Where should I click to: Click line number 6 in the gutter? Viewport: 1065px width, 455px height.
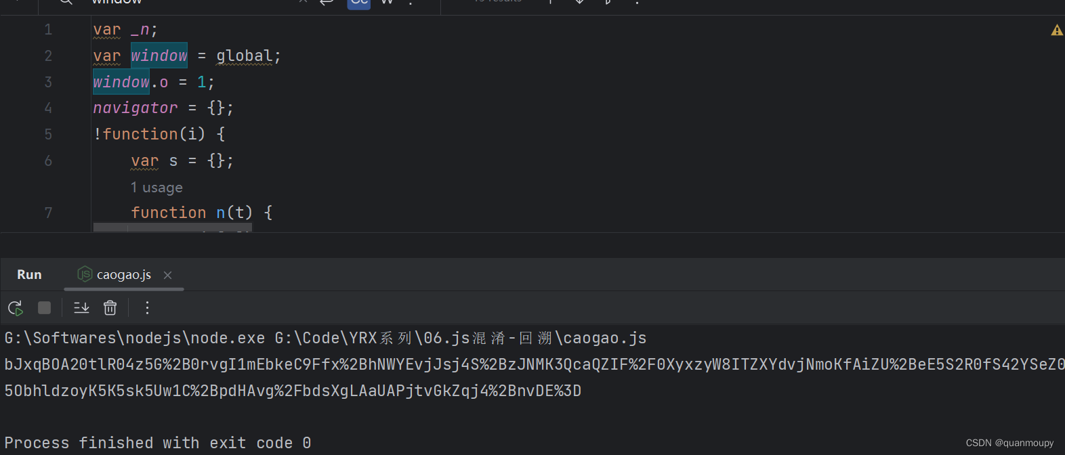48,160
